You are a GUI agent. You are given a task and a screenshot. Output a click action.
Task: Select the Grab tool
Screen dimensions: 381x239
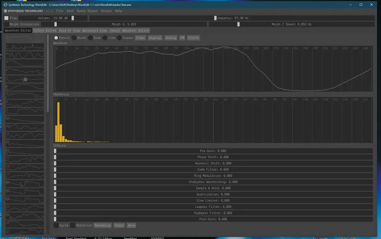[x=91, y=38]
